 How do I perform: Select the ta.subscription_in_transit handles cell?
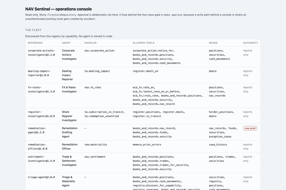click(x=105, y=114)
